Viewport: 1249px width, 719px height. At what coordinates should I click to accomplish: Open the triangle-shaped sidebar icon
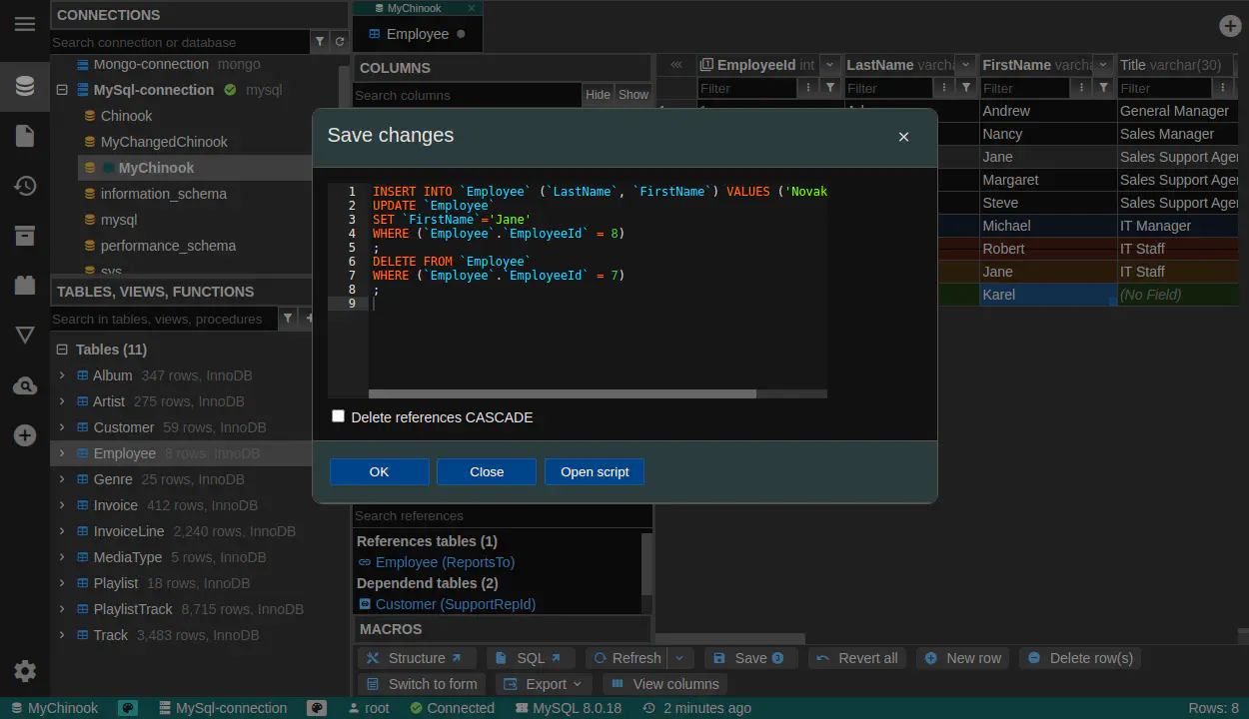pyautogui.click(x=25, y=336)
